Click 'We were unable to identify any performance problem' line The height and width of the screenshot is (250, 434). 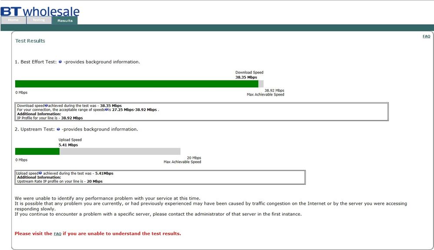pos(107,198)
